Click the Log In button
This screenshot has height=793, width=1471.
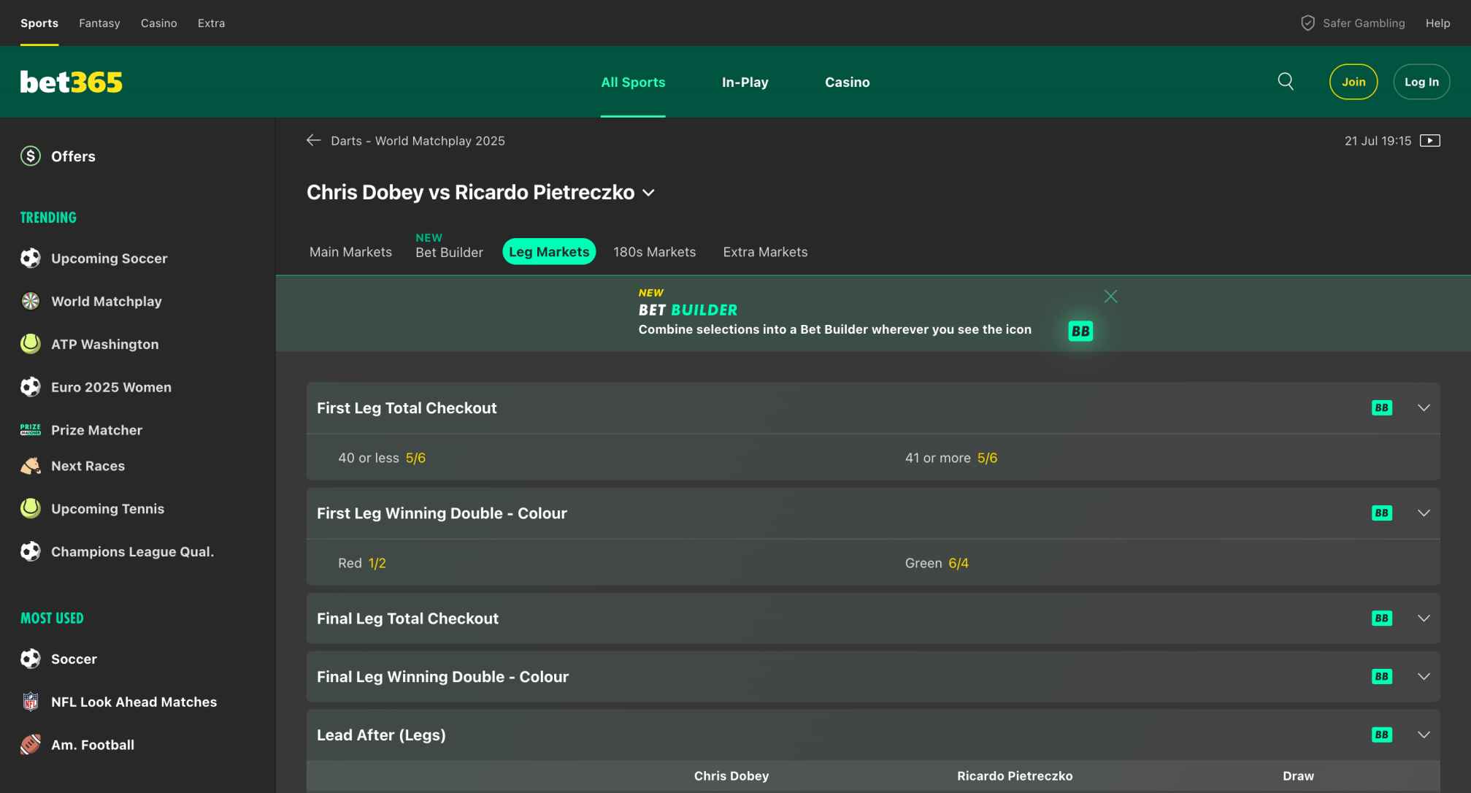[x=1421, y=82]
